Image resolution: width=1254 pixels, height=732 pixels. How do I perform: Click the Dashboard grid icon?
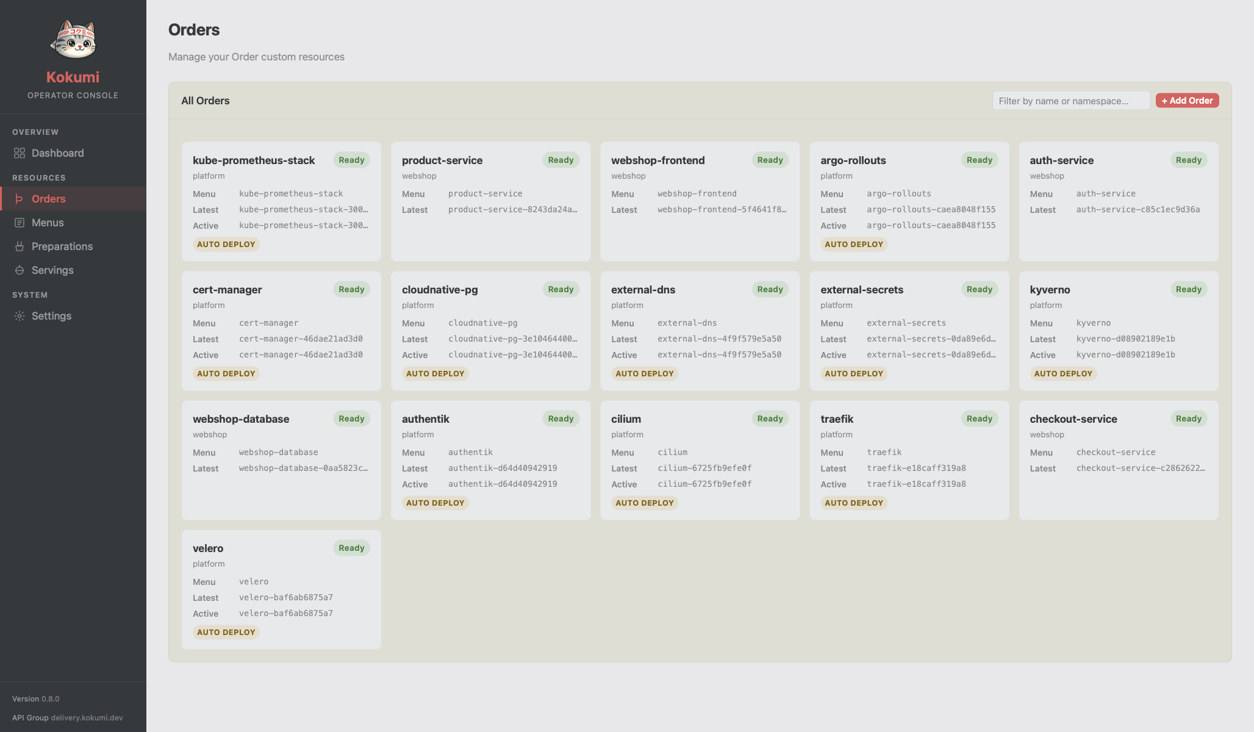pyautogui.click(x=20, y=153)
